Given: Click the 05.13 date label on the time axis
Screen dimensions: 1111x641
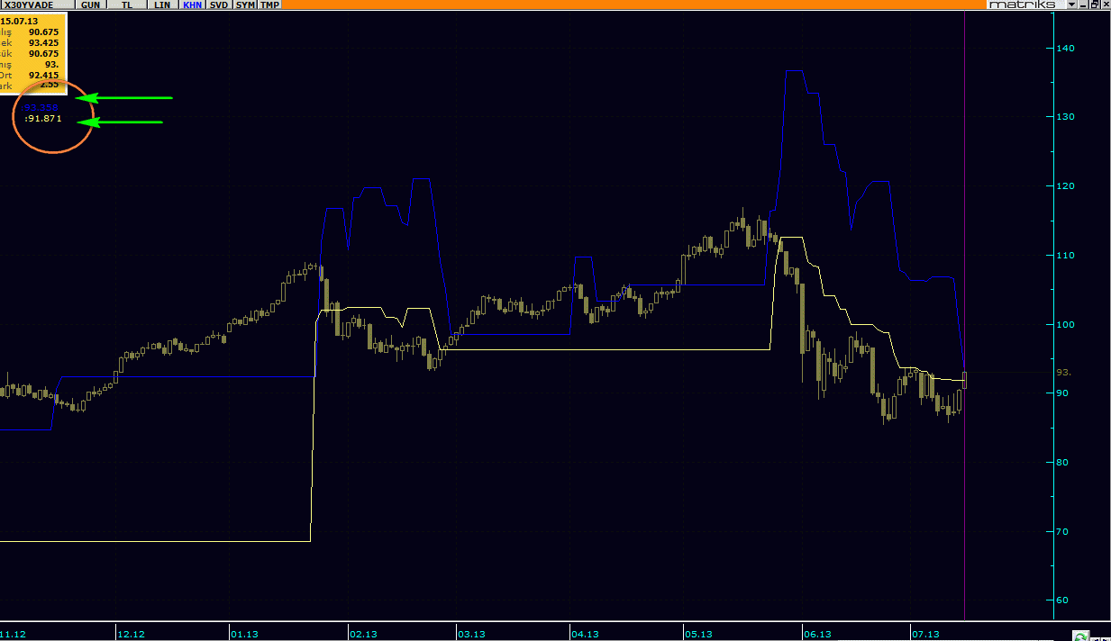Looking at the screenshot, I should 698,634.
